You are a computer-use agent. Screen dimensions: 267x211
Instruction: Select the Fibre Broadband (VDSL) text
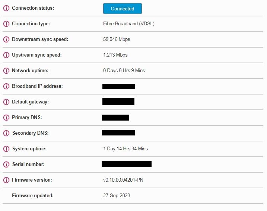pyautogui.click(x=128, y=24)
